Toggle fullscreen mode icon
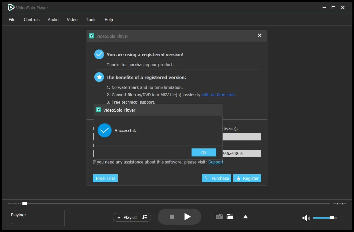 pyautogui.click(x=343, y=218)
